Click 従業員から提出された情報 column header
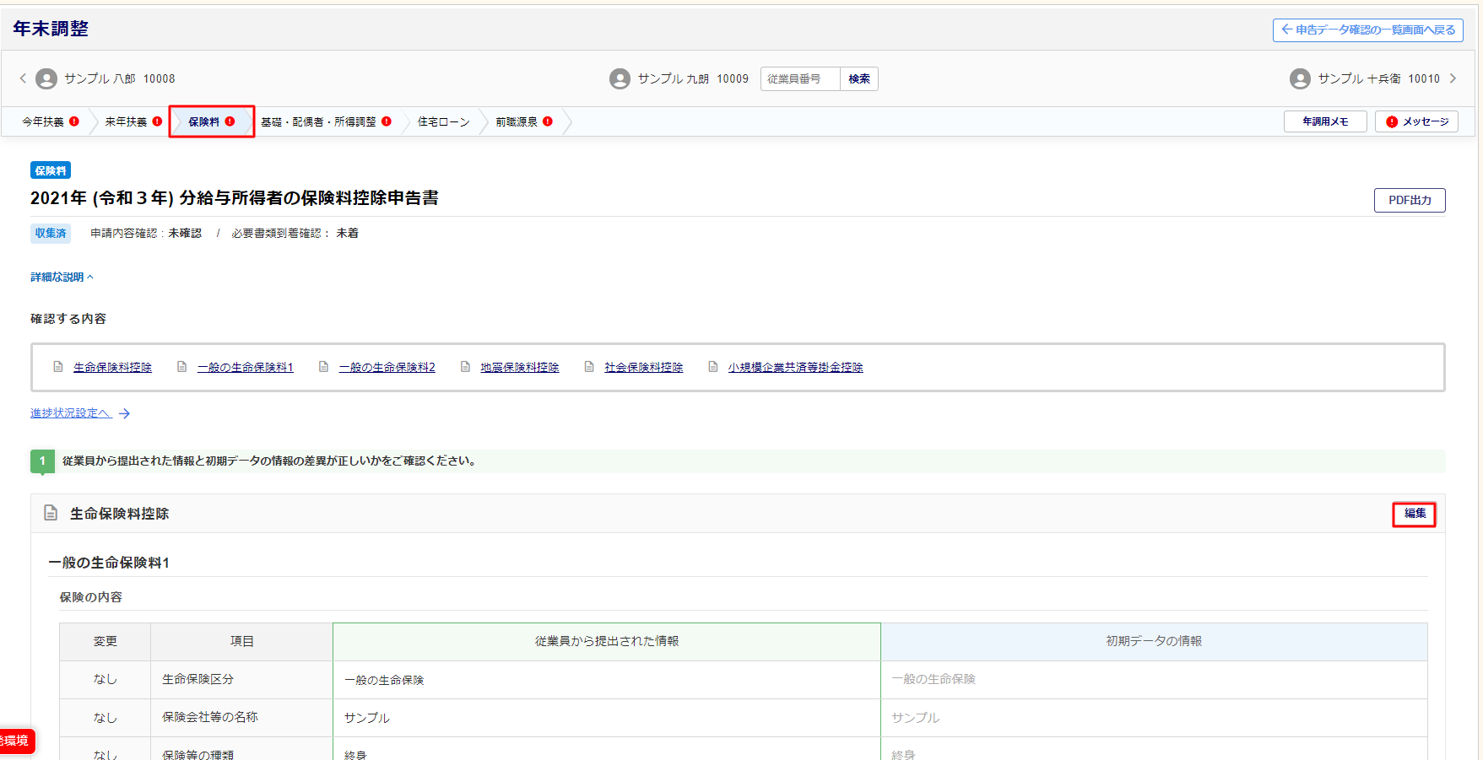The height and width of the screenshot is (760, 1483). point(607,641)
